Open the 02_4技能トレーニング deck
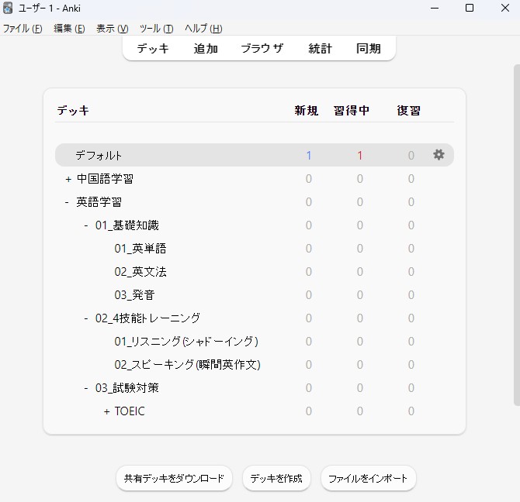 [147, 318]
